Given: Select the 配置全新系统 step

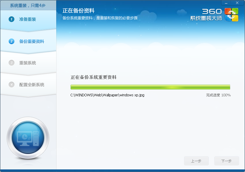Looking at the screenshot, I should (32, 85).
